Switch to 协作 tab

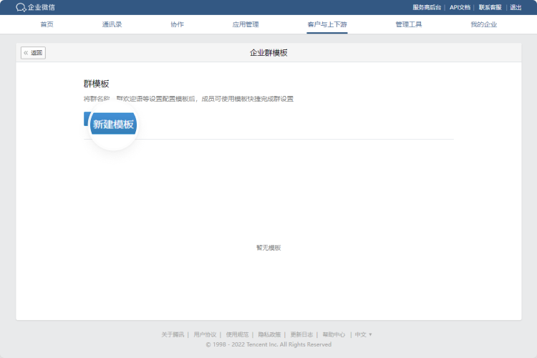[177, 24]
